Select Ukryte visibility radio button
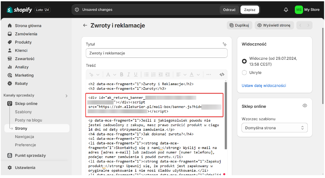325x178 pixels. pyautogui.click(x=244, y=73)
